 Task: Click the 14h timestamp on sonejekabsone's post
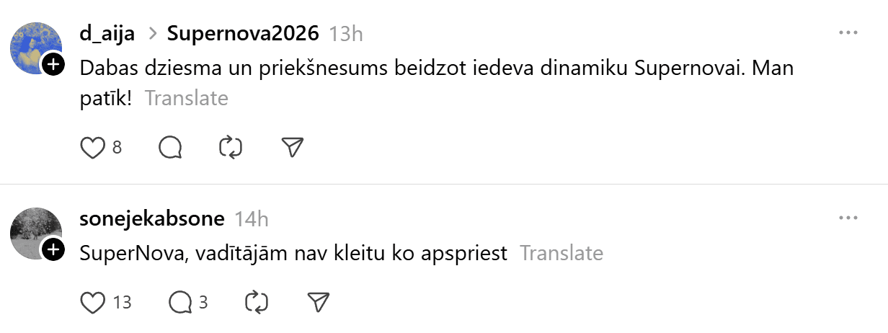click(252, 218)
